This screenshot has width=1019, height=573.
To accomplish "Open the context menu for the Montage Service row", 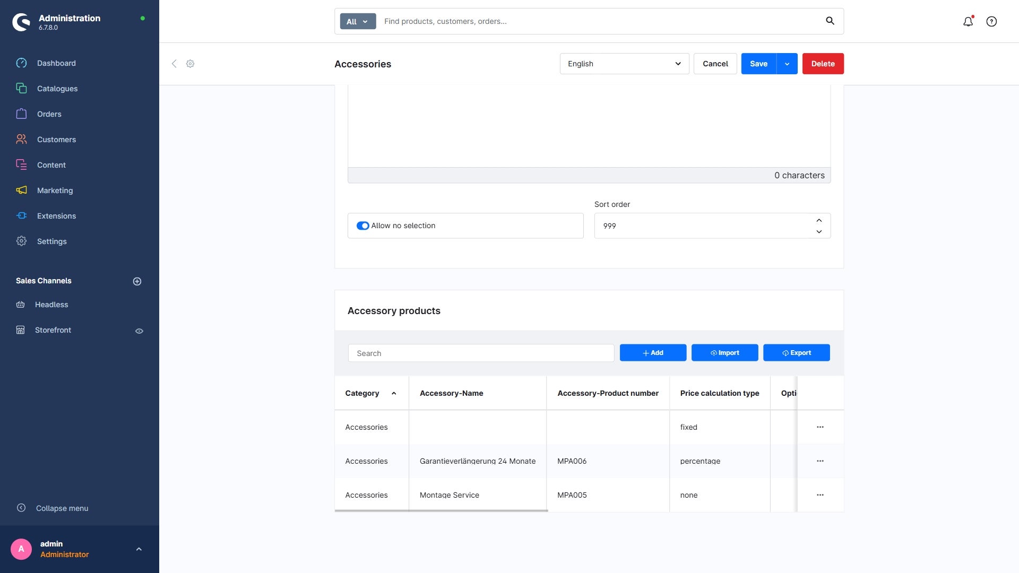I will click(x=820, y=495).
